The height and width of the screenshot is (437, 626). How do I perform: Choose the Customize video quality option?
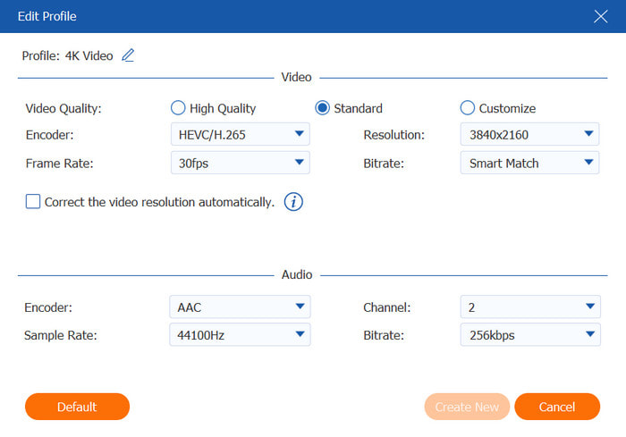(x=468, y=108)
